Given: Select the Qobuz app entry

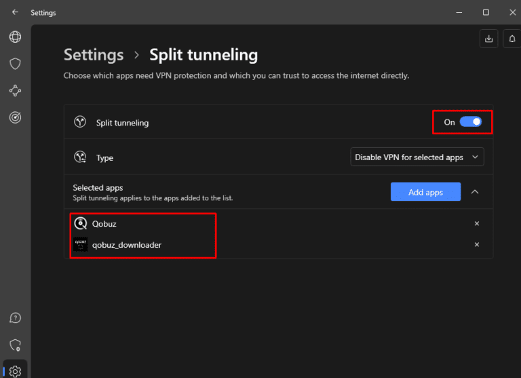Looking at the screenshot, I should 104,223.
